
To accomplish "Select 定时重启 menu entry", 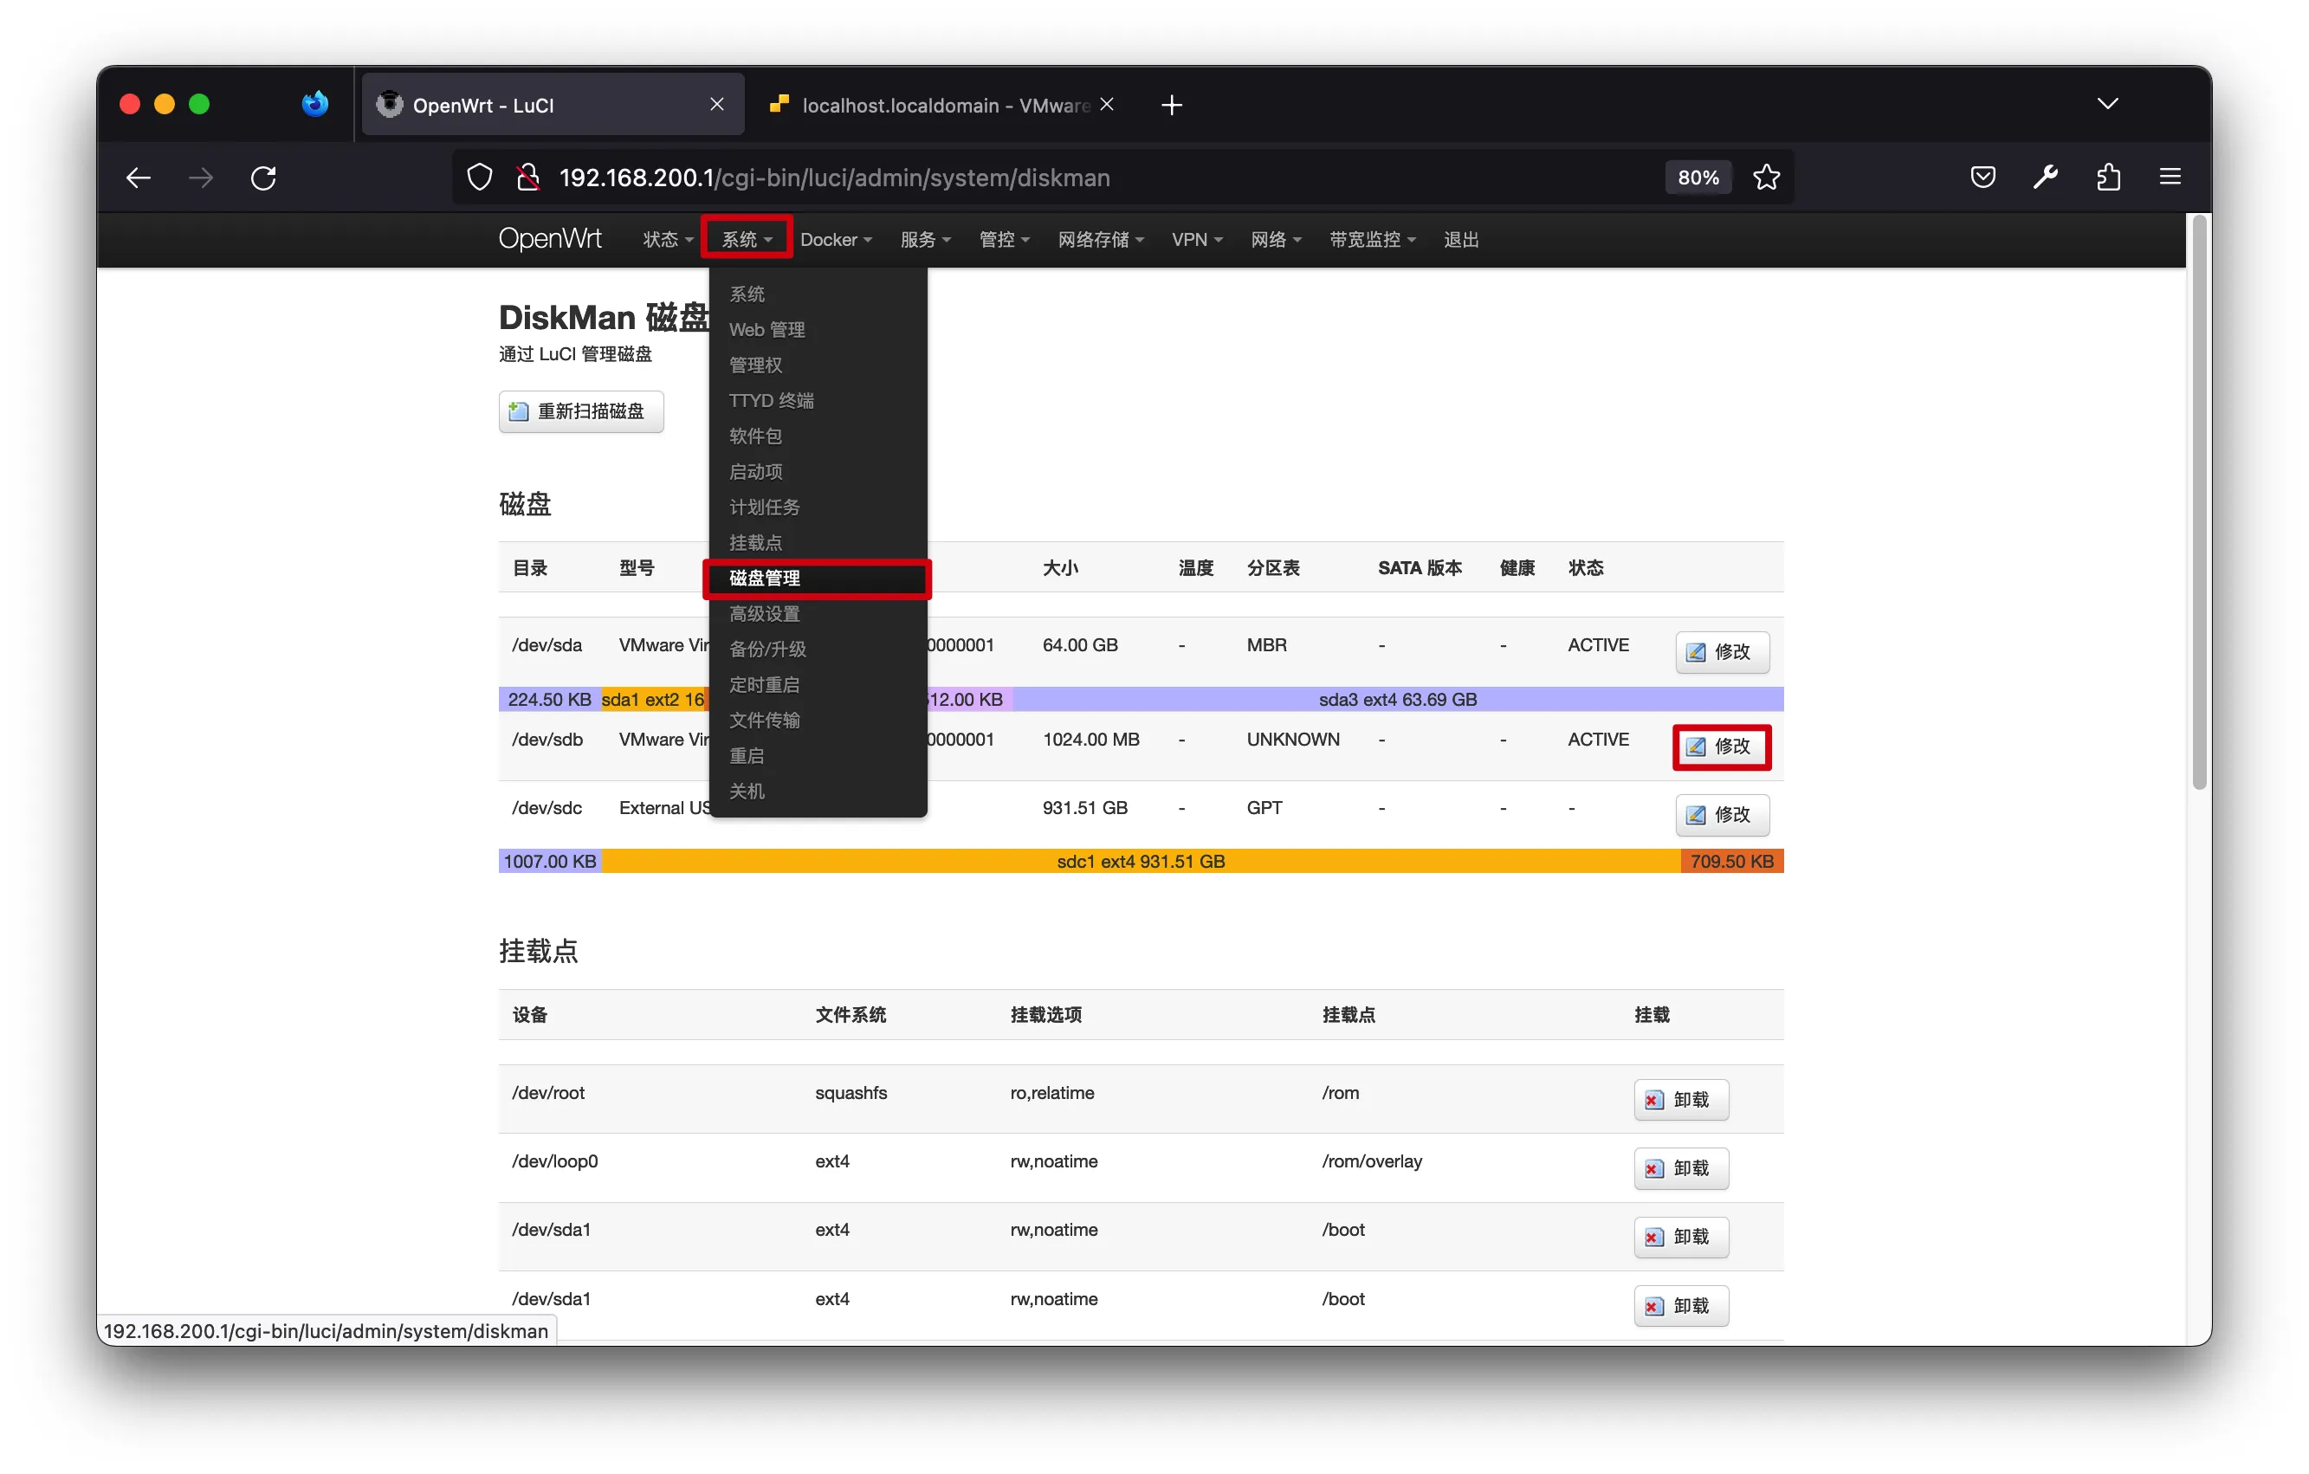I will click(818, 685).
